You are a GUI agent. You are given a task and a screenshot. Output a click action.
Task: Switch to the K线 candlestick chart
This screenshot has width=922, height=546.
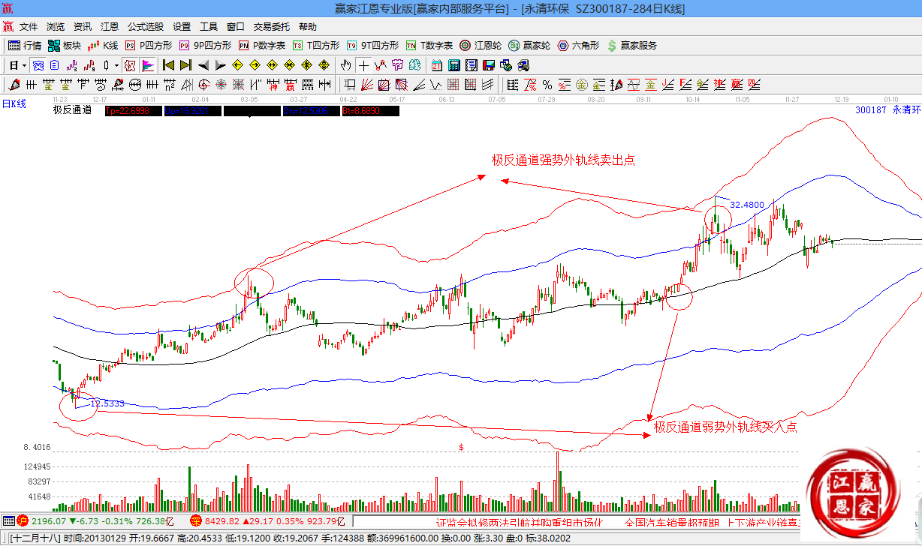[x=104, y=46]
